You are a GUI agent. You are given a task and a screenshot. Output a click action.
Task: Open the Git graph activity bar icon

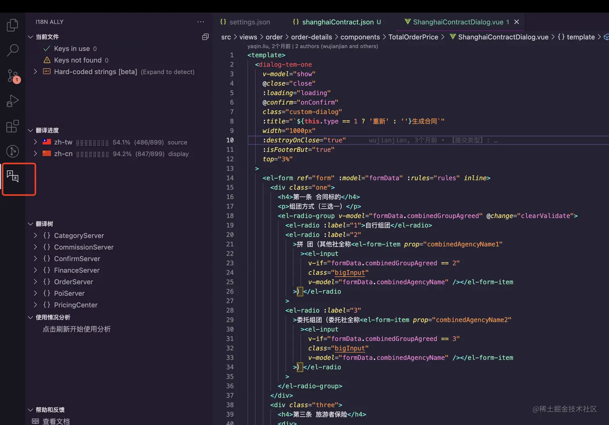12,151
